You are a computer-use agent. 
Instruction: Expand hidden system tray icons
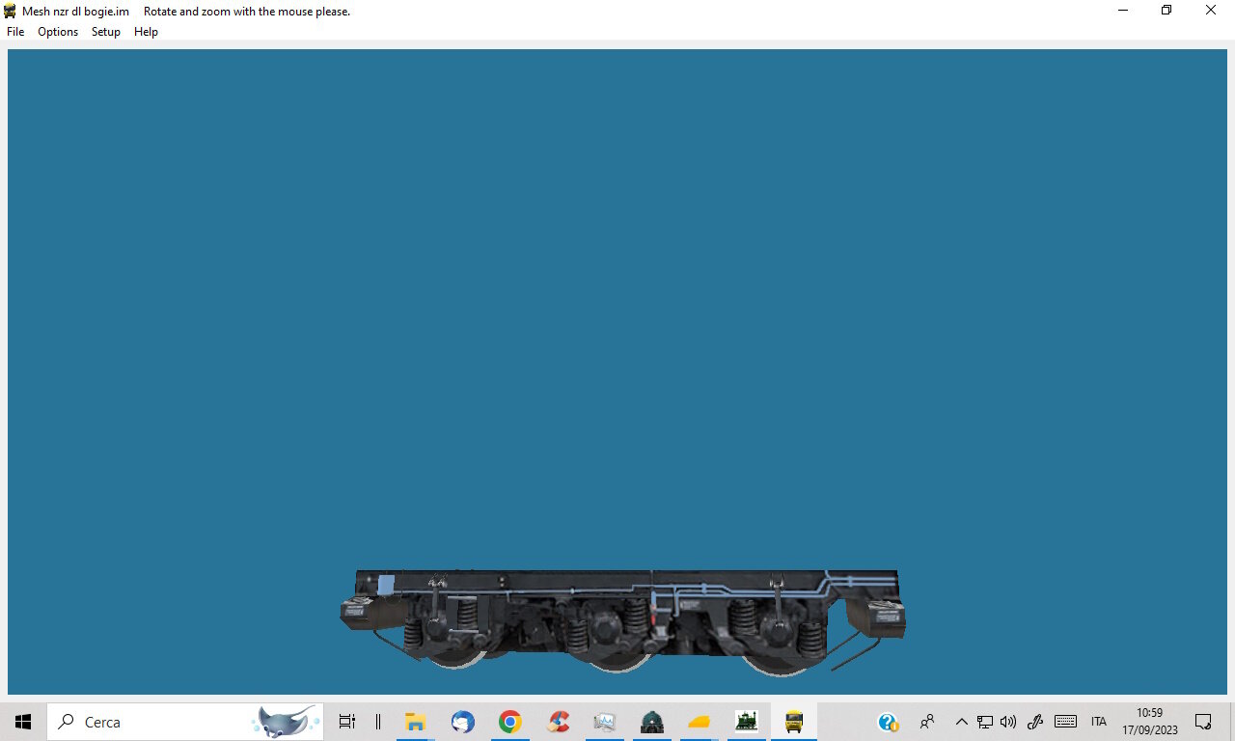tap(961, 722)
